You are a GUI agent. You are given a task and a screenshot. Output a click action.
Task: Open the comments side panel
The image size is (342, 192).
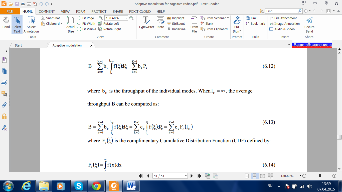click(x=4, y=94)
